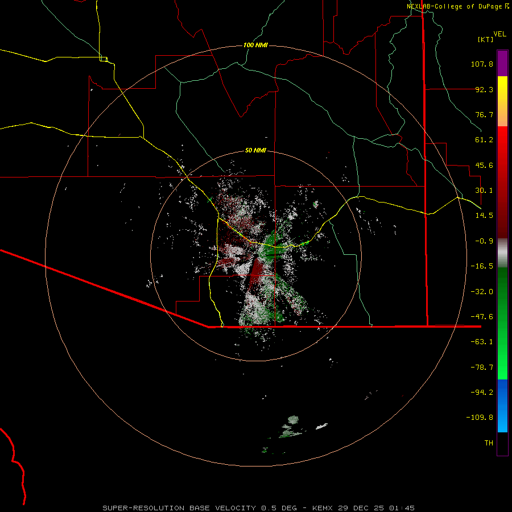Click the purple segment of the color bar
The image size is (512, 512).
(502, 64)
